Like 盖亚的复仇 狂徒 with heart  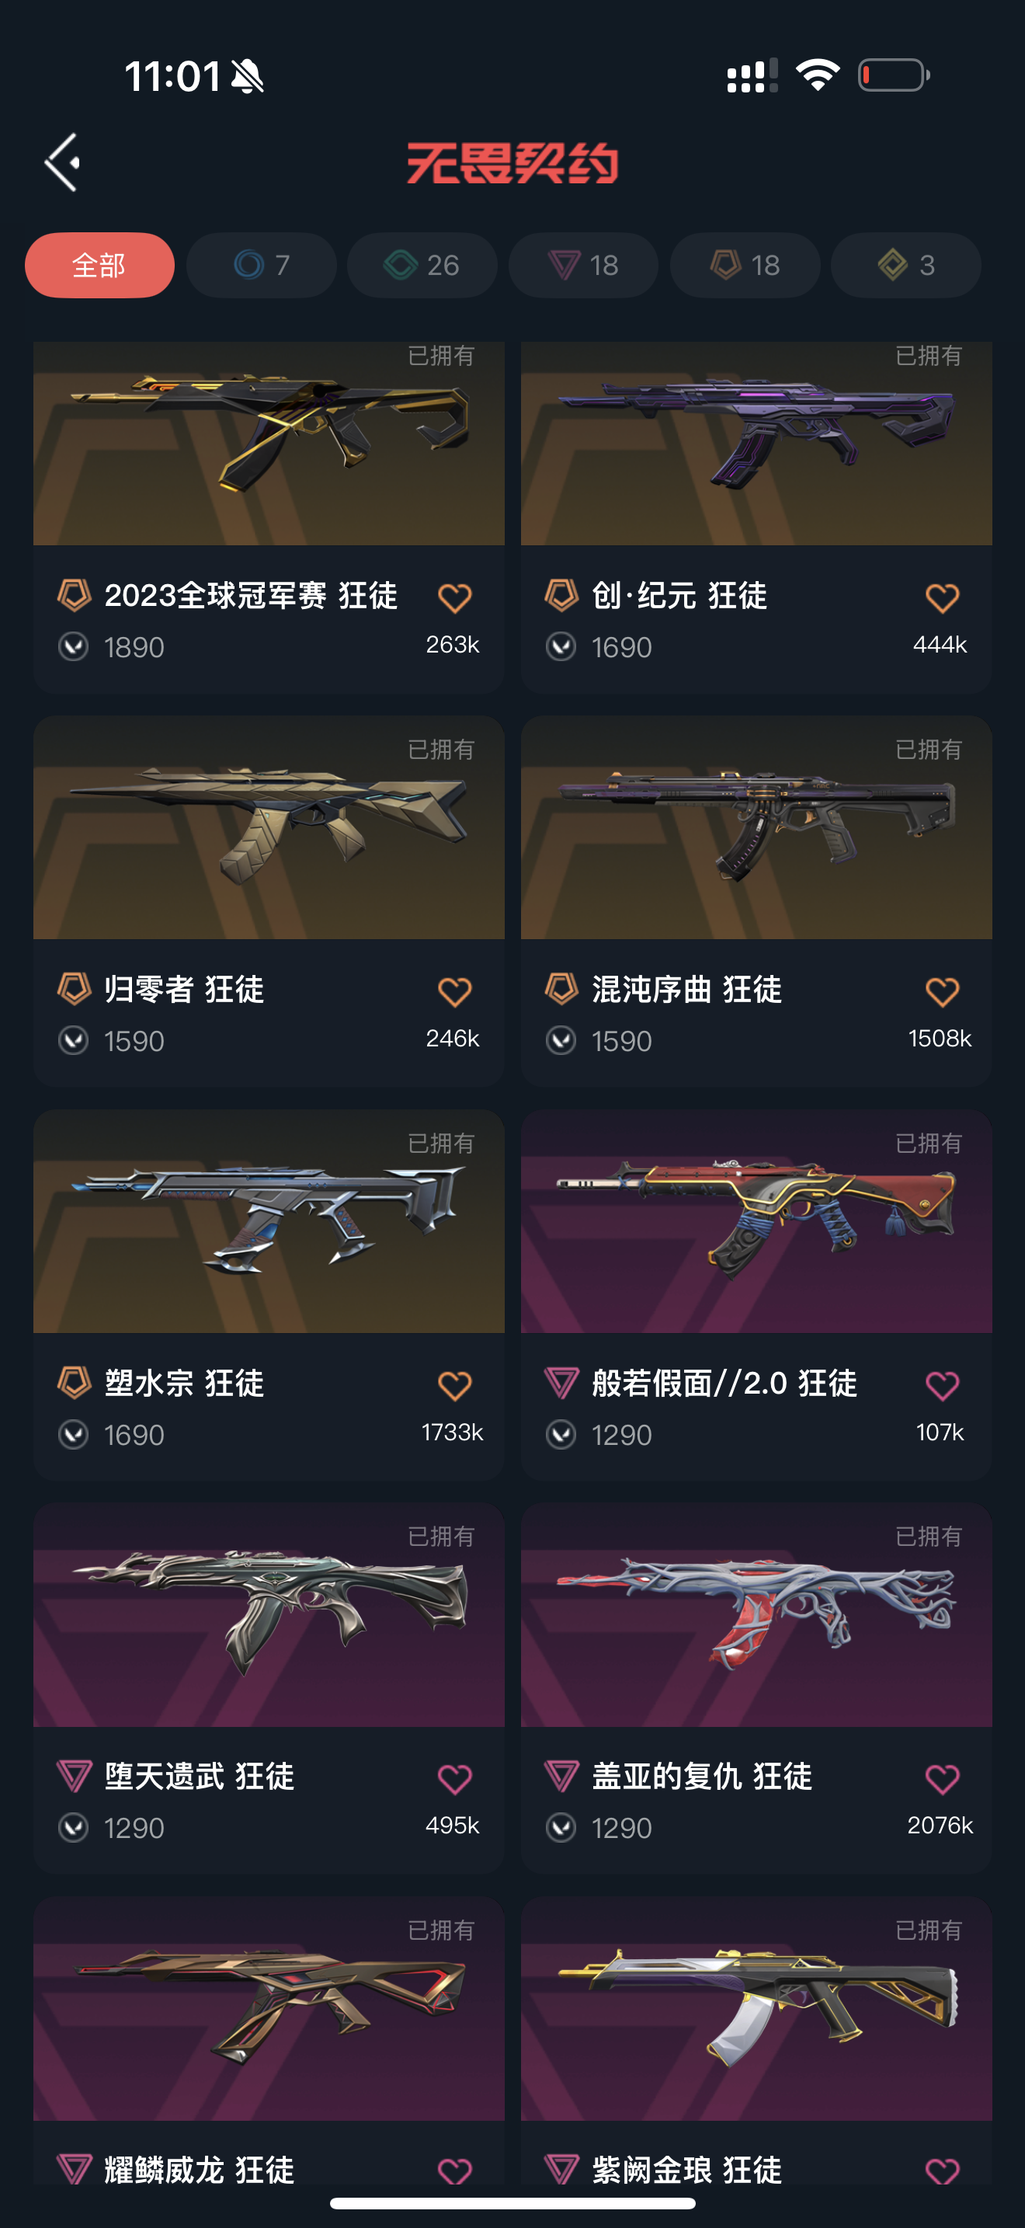point(942,1779)
